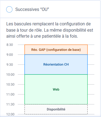Select the Successives "OU" radio button

click(9, 9)
